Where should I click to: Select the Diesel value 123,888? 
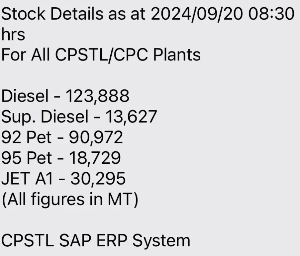tap(98, 96)
